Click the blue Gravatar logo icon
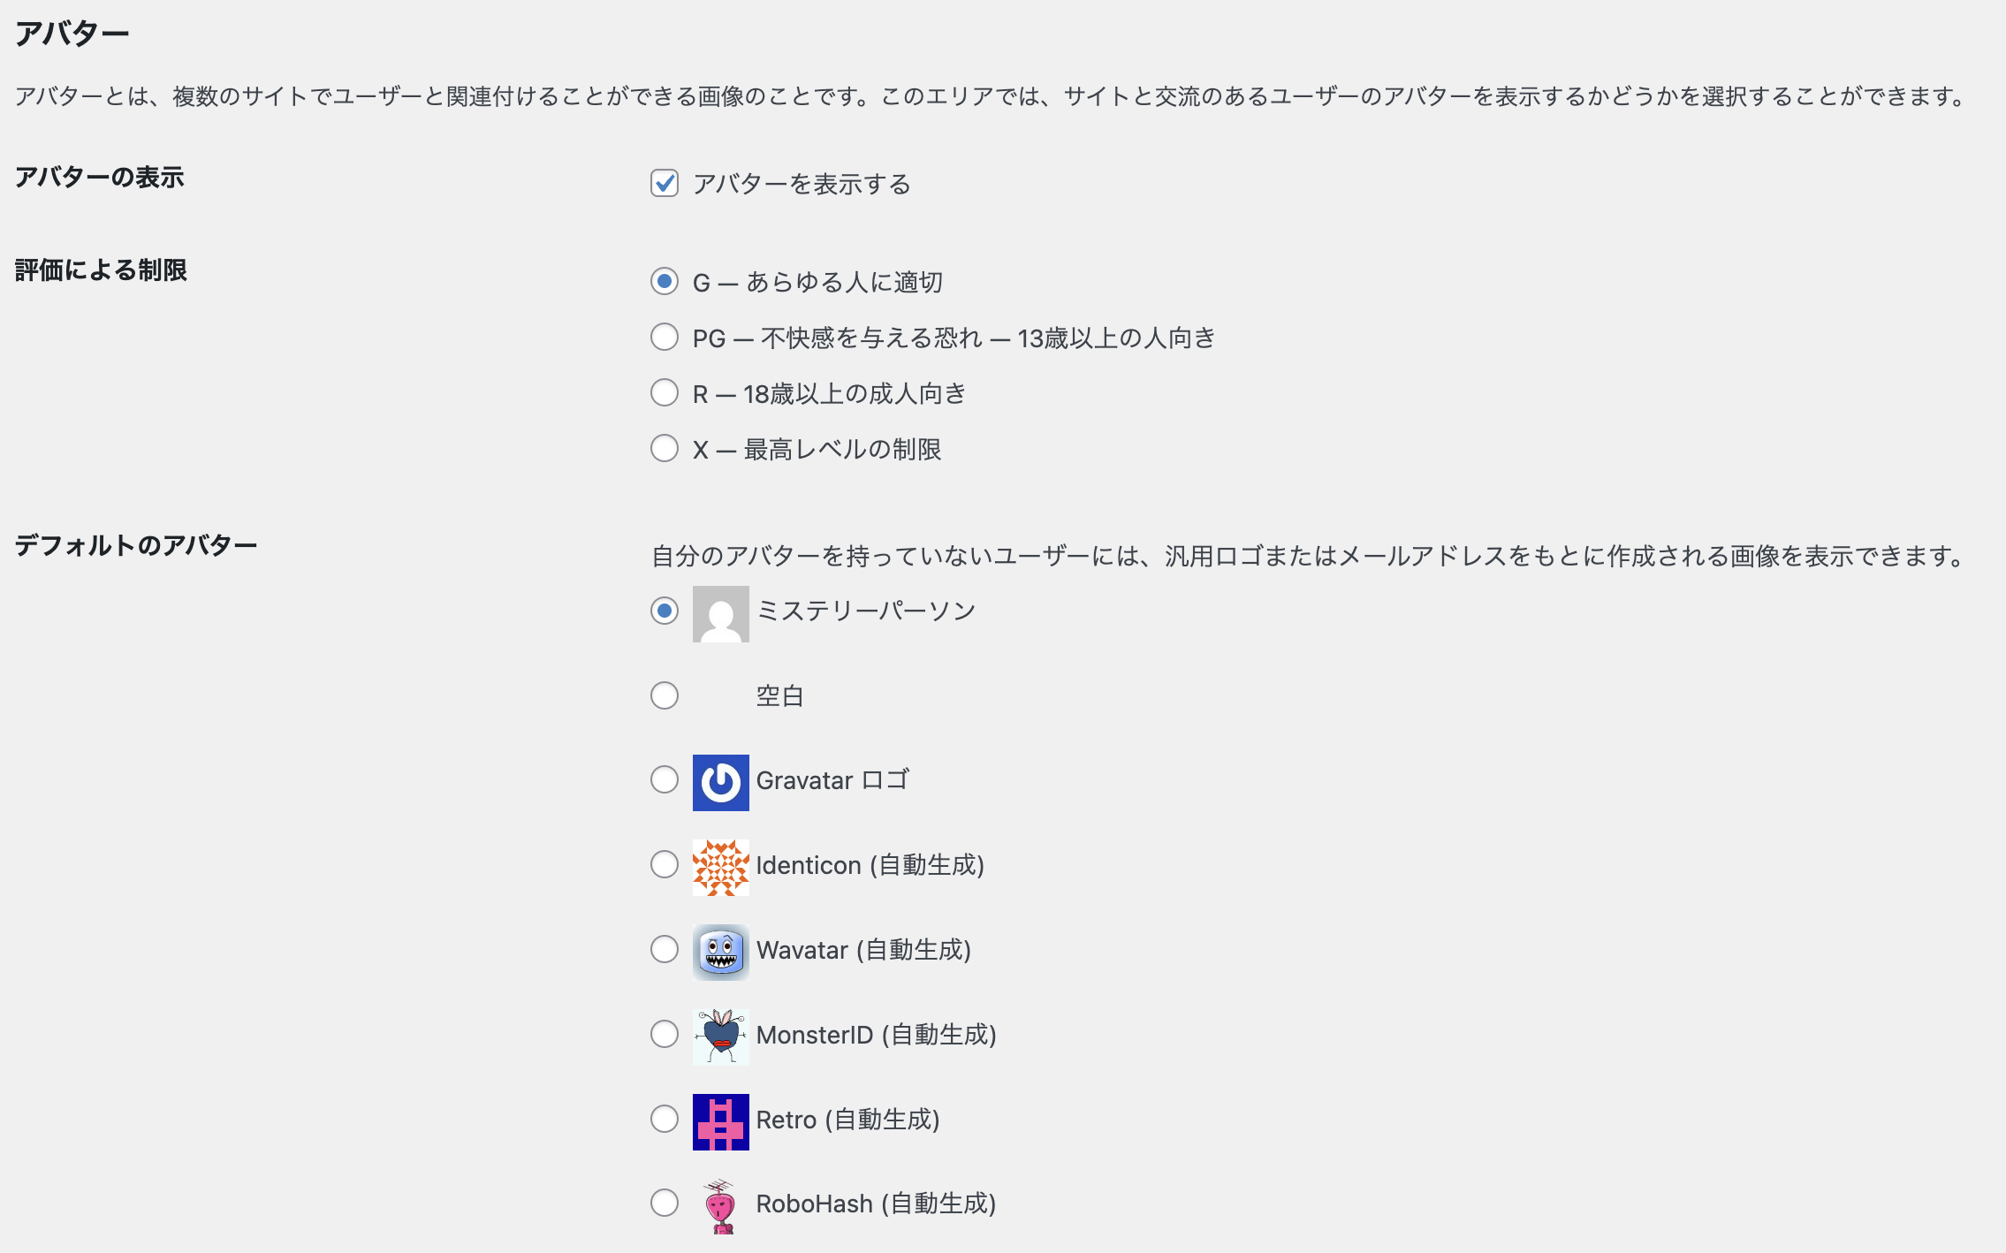This screenshot has height=1253, width=2006. pos(720,782)
